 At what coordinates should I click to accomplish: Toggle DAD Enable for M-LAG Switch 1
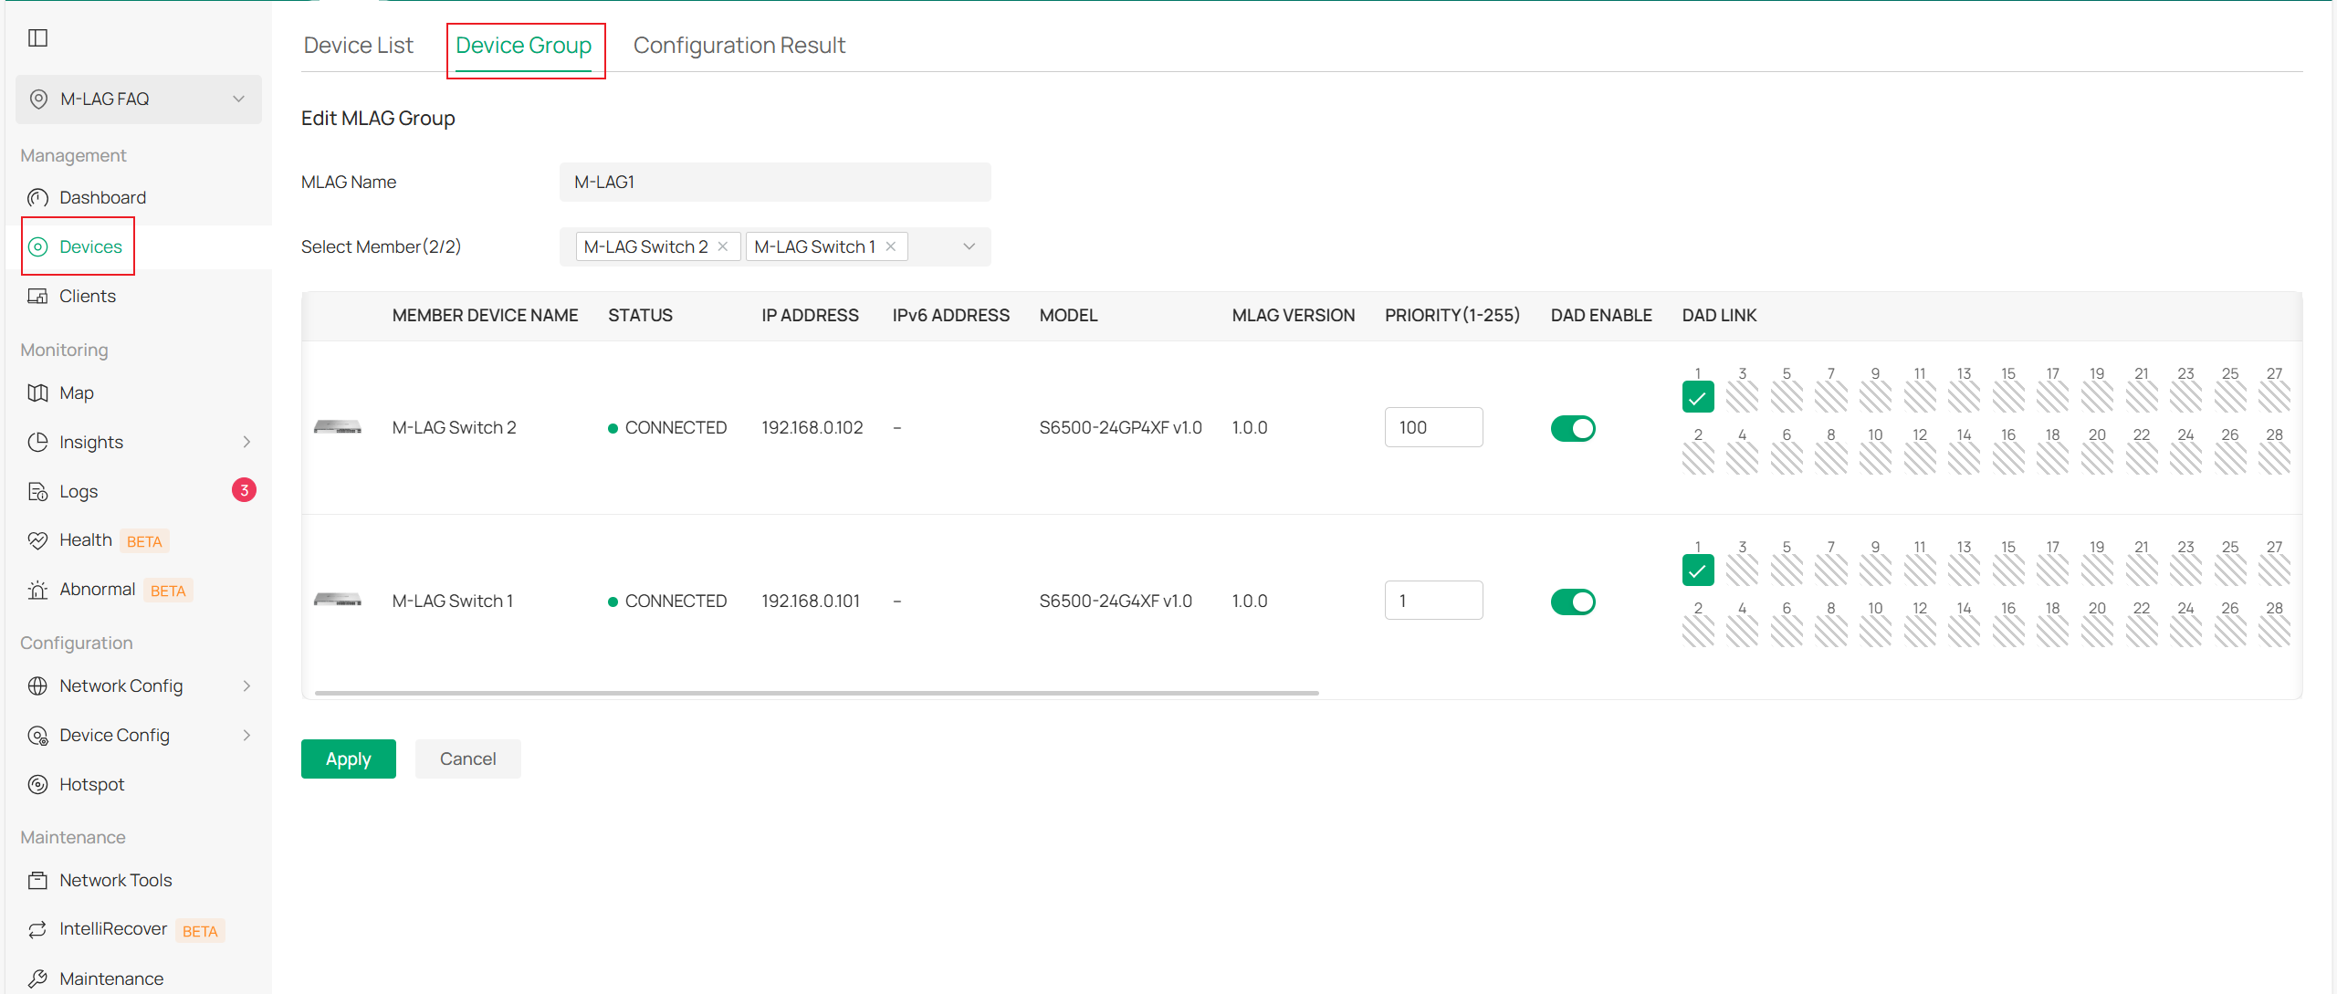(1572, 602)
